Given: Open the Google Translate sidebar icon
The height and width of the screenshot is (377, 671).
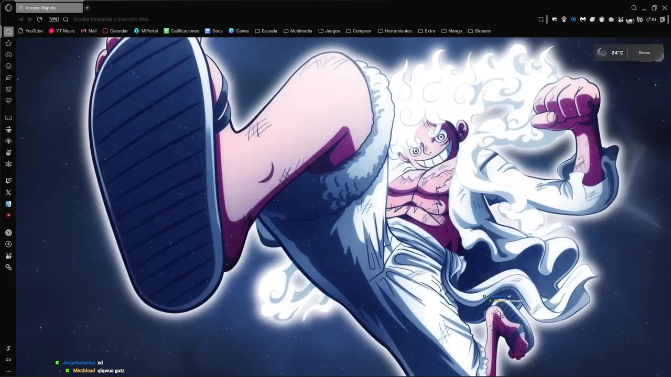Looking at the screenshot, I should pos(8,204).
